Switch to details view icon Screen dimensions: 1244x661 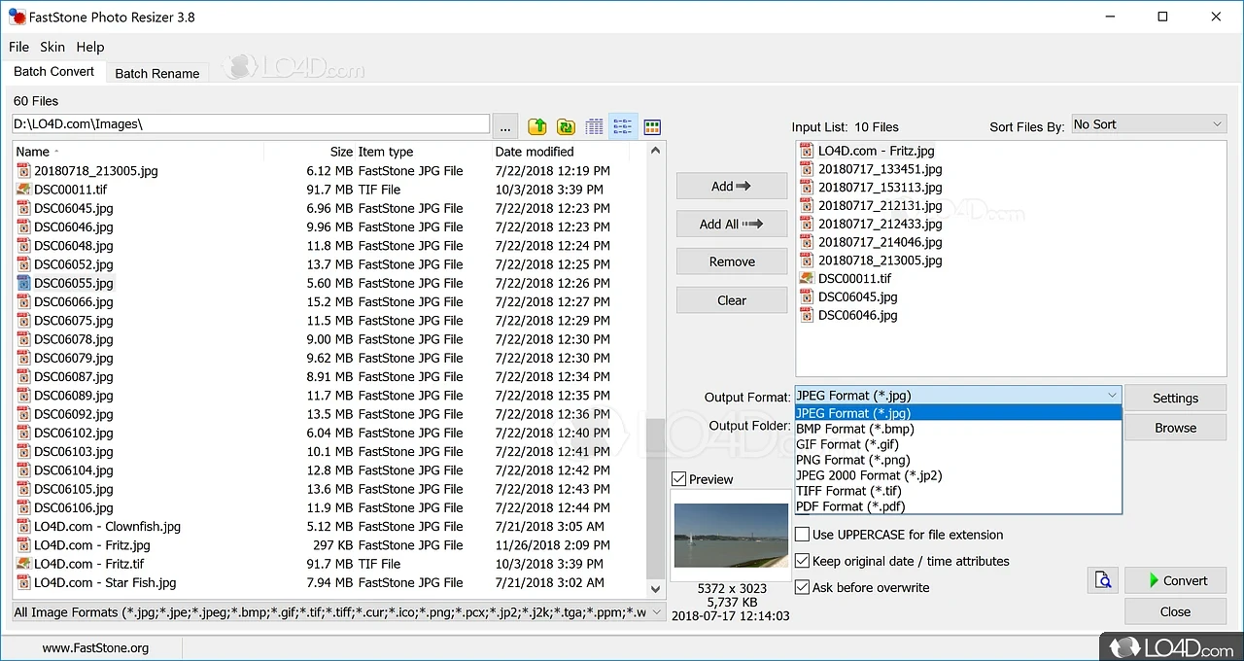coord(595,126)
